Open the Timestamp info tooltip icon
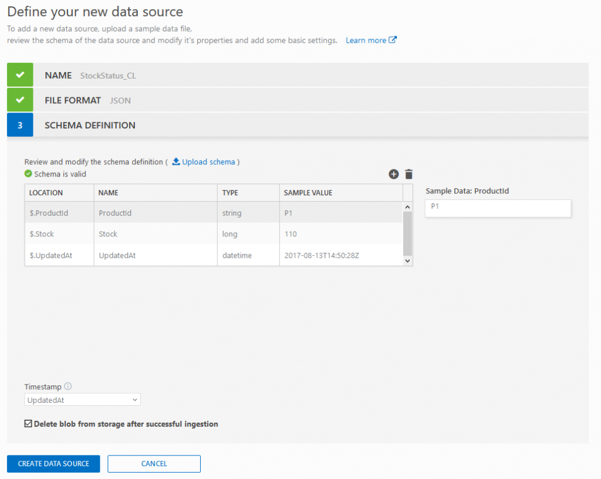Viewport: 601px width, 479px height. (x=67, y=386)
